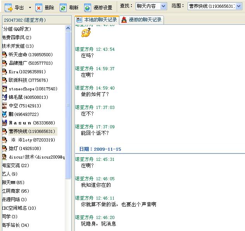This screenshot has width=245, height=231.
Task: Select contact 欧派科技 (3775676)
Action: tap(28, 80)
